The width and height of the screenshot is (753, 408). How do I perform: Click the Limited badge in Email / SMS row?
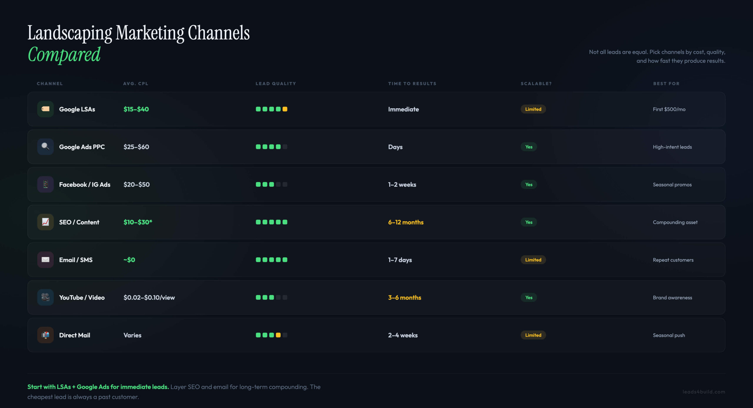click(533, 260)
